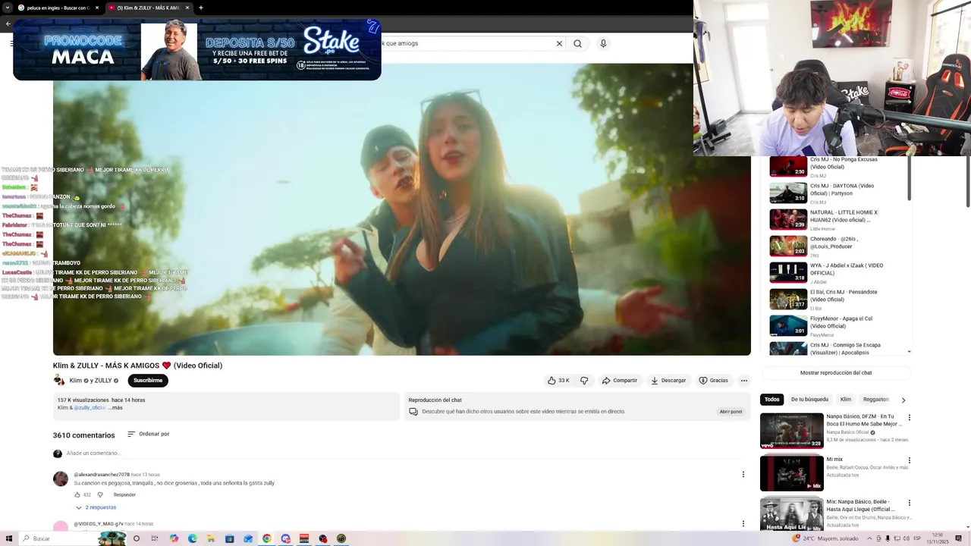Open Microsoft Edge from taskbar
The width and height of the screenshot is (971, 546).
point(193,538)
